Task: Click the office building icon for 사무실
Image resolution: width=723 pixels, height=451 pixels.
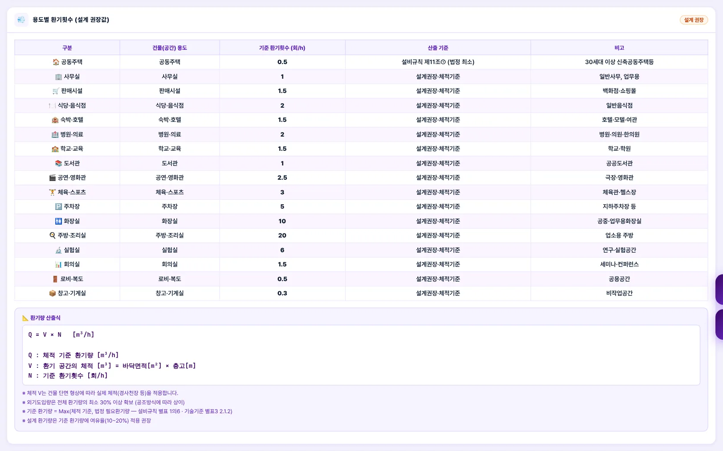Action: 58,77
